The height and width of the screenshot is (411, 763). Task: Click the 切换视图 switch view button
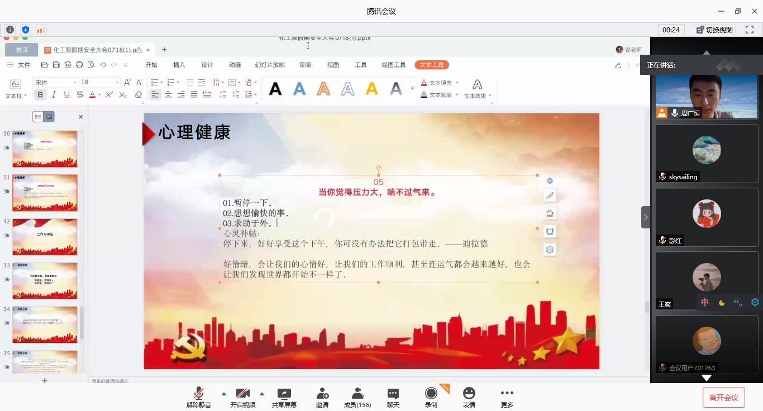coord(714,30)
